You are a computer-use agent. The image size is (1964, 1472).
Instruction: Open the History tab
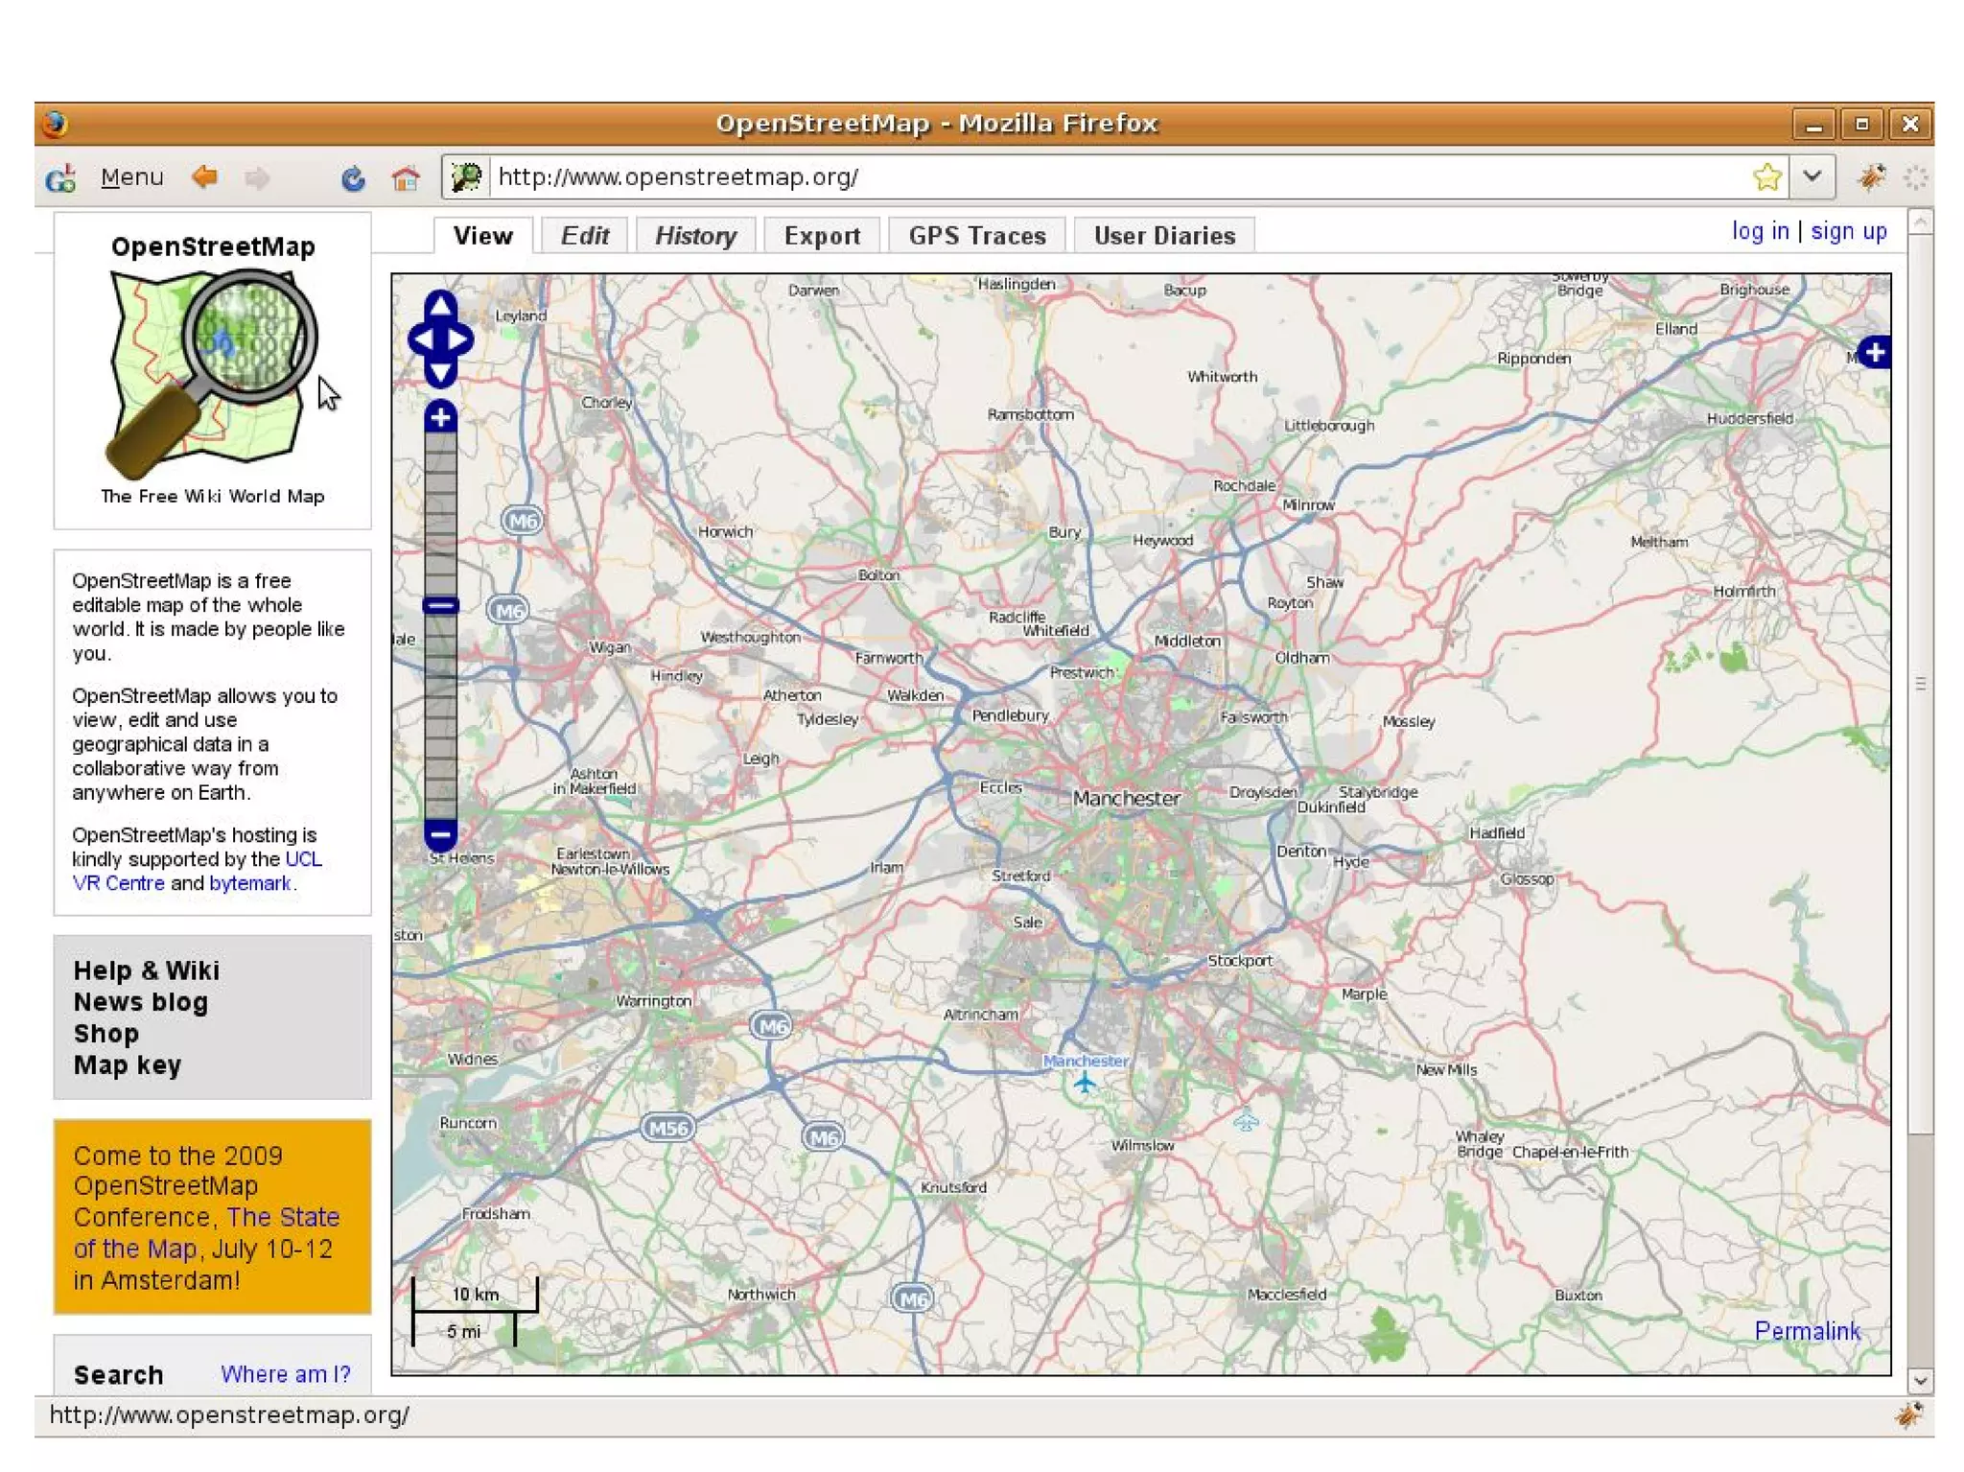pos(695,236)
